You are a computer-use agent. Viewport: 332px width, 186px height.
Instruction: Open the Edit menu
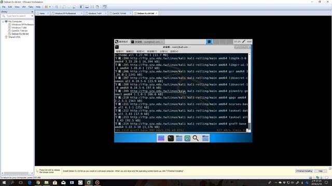(10, 7)
